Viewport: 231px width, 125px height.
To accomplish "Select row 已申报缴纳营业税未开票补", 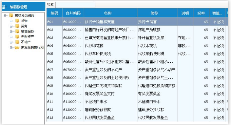I will point(137,38).
